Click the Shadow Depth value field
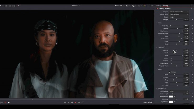Image resolution: width=194 pixels, height=109 pixels. pyautogui.click(x=186, y=94)
